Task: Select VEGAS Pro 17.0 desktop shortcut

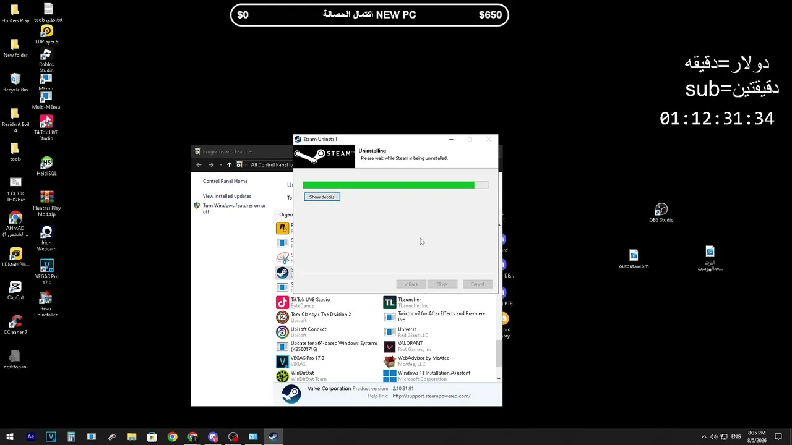Action: click(x=46, y=272)
